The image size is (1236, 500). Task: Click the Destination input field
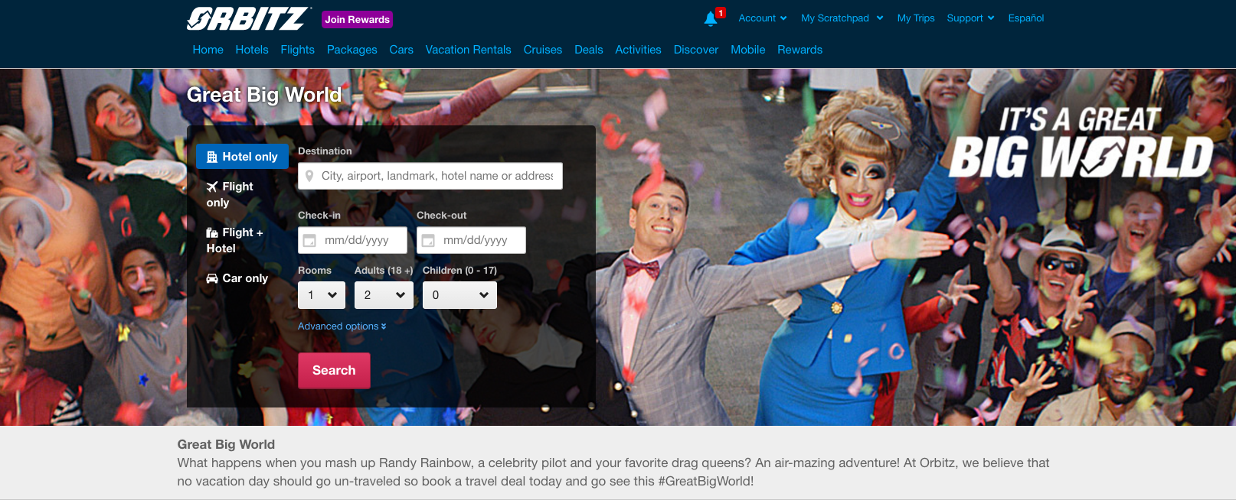pyautogui.click(x=437, y=176)
